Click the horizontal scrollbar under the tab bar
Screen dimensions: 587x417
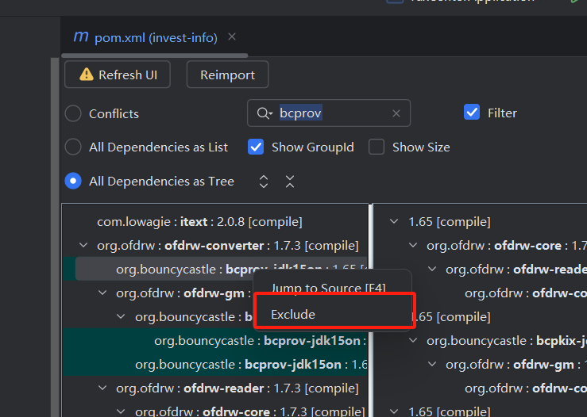(x=155, y=55)
